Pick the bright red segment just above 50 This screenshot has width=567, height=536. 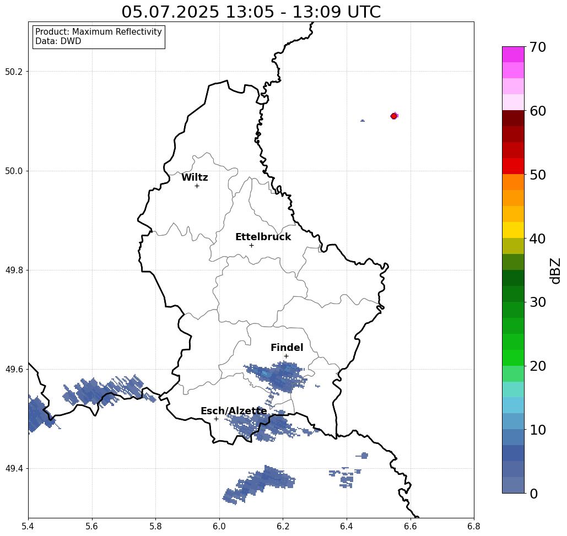pyautogui.click(x=513, y=166)
